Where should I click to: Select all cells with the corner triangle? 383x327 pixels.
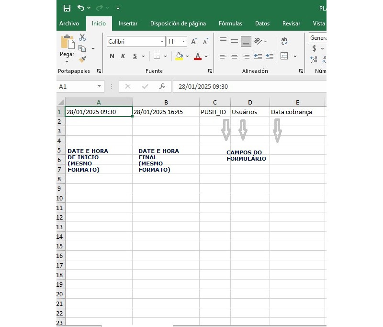[61, 102]
